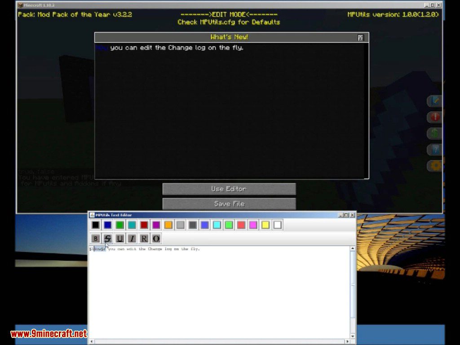The height and width of the screenshot is (345, 460).
Task: Pick the pink magenta color swatch
Action: click(253, 225)
